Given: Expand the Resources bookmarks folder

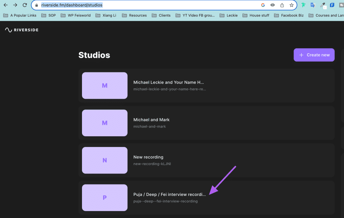Looking at the screenshot, I should tap(134, 15).
